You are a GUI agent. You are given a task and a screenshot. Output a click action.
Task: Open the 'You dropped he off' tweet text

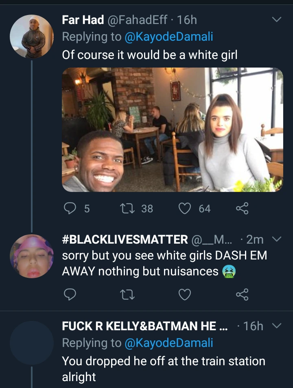point(163,368)
